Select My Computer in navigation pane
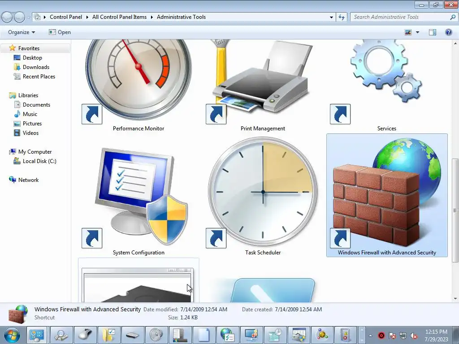 [x=35, y=152]
